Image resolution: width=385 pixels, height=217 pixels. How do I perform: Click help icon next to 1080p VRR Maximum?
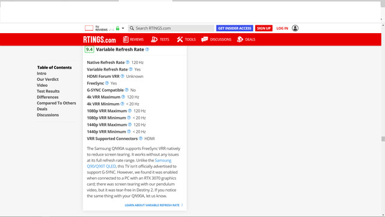(x=130, y=111)
